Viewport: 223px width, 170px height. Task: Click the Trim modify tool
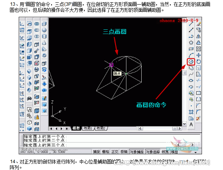click(199, 81)
